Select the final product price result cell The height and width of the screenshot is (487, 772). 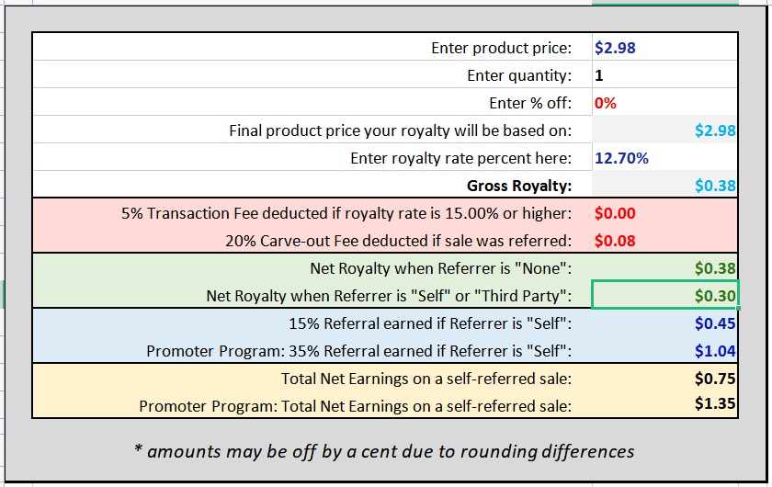click(x=664, y=130)
